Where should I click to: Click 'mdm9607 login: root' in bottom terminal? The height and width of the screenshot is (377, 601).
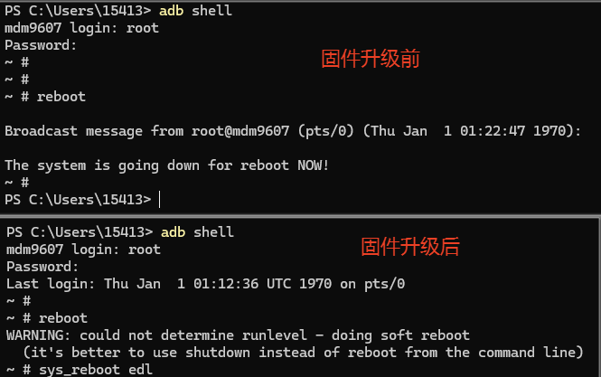(83, 250)
